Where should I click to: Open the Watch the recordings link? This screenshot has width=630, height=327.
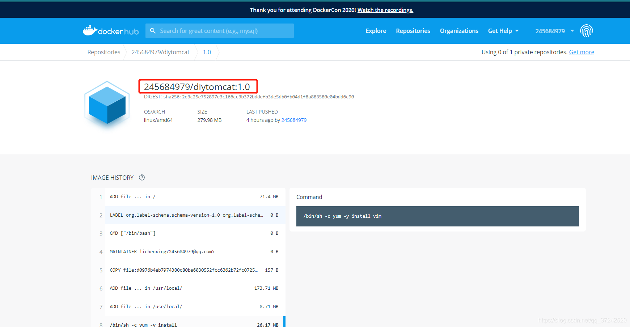click(x=385, y=10)
